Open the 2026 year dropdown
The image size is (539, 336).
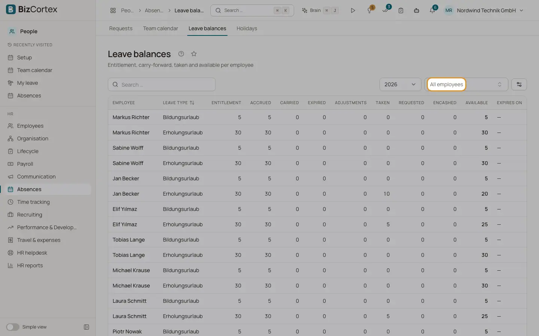pos(400,84)
